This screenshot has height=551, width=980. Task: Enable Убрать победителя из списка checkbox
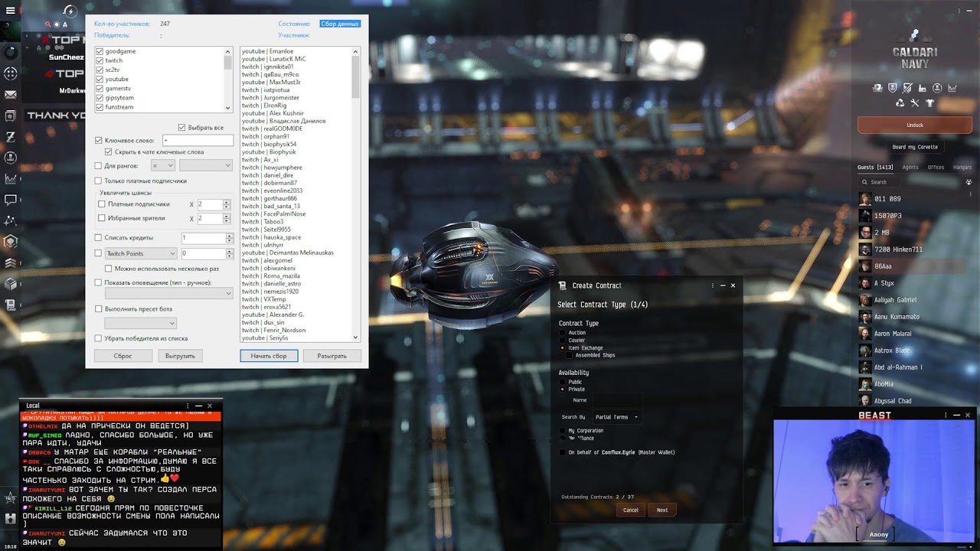pos(98,337)
